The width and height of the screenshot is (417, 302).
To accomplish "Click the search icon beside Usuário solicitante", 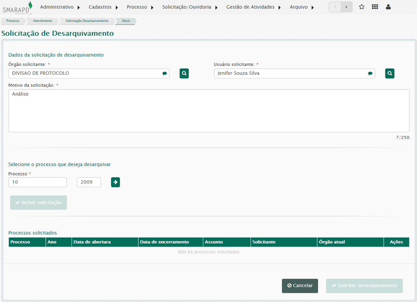I will (x=390, y=74).
